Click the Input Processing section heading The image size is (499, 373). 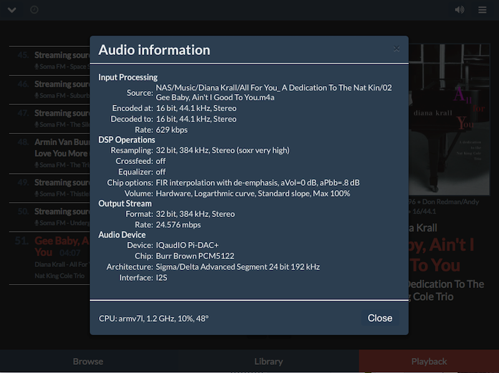click(x=128, y=77)
